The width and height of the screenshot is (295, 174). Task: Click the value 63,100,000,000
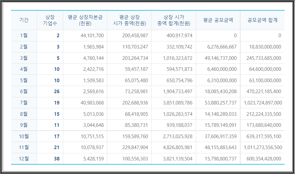265,80
